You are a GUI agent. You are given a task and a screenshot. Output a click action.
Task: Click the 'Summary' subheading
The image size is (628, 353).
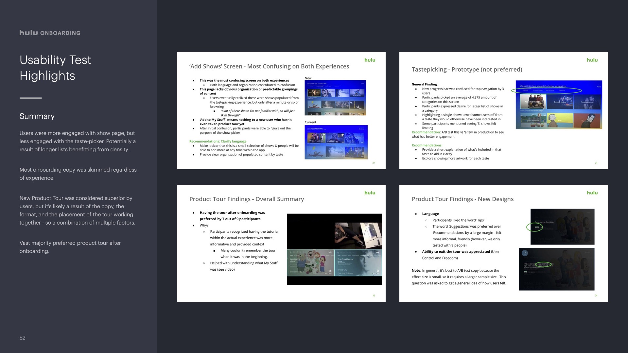(37, 116)
